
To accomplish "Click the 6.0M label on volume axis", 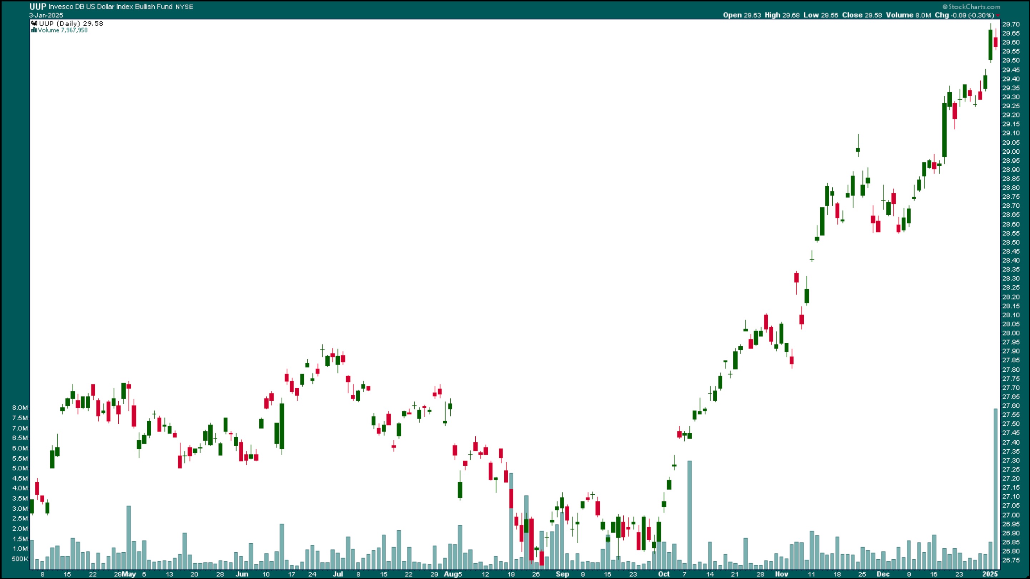I will [x=20, y=448].
